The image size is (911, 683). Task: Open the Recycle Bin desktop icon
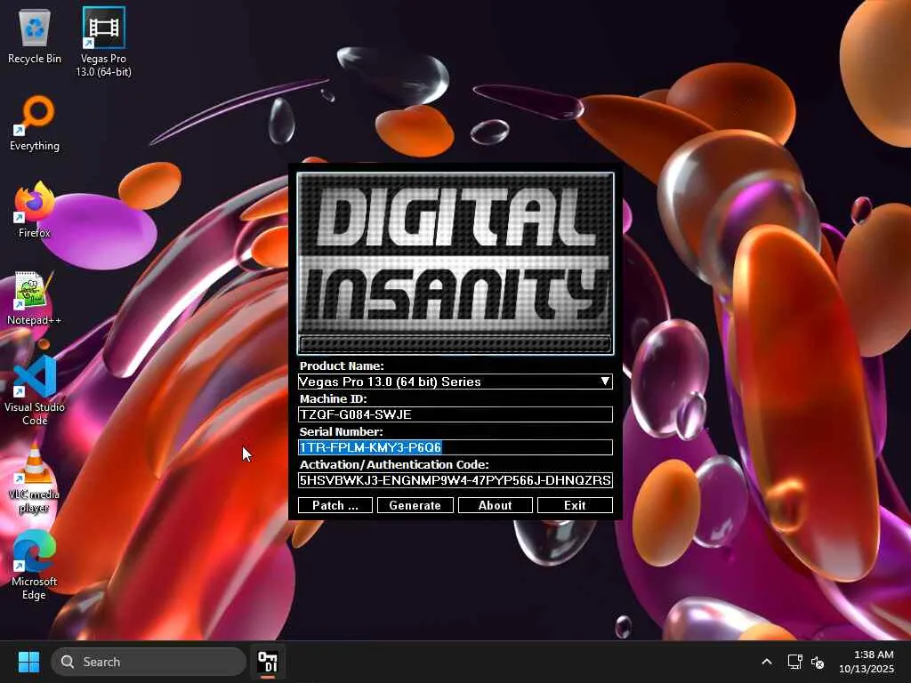(35, 36)
